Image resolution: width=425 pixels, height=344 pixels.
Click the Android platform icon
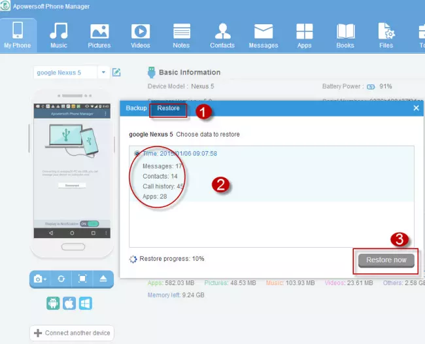pos(53,303)
